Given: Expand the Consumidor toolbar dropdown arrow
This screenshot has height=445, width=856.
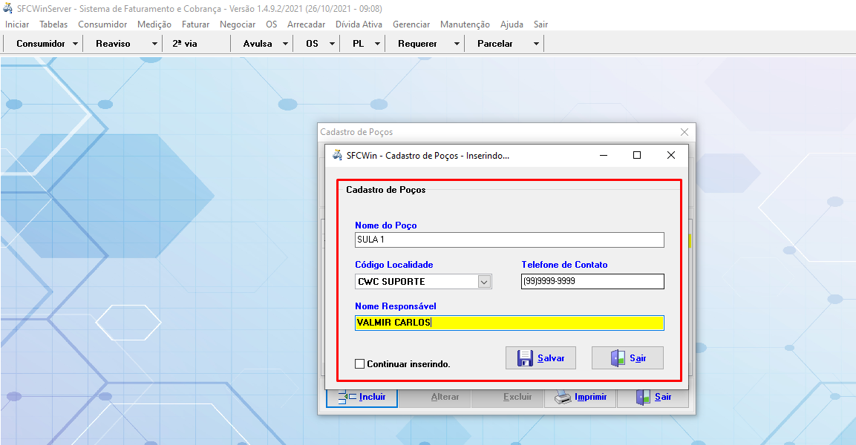Looking at the screenshot, I should click(x=76, y=44).
